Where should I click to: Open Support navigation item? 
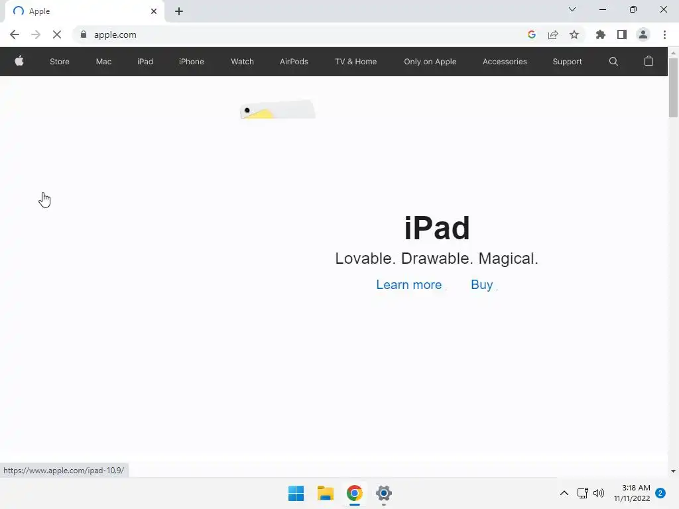click(x=567, y=62)
